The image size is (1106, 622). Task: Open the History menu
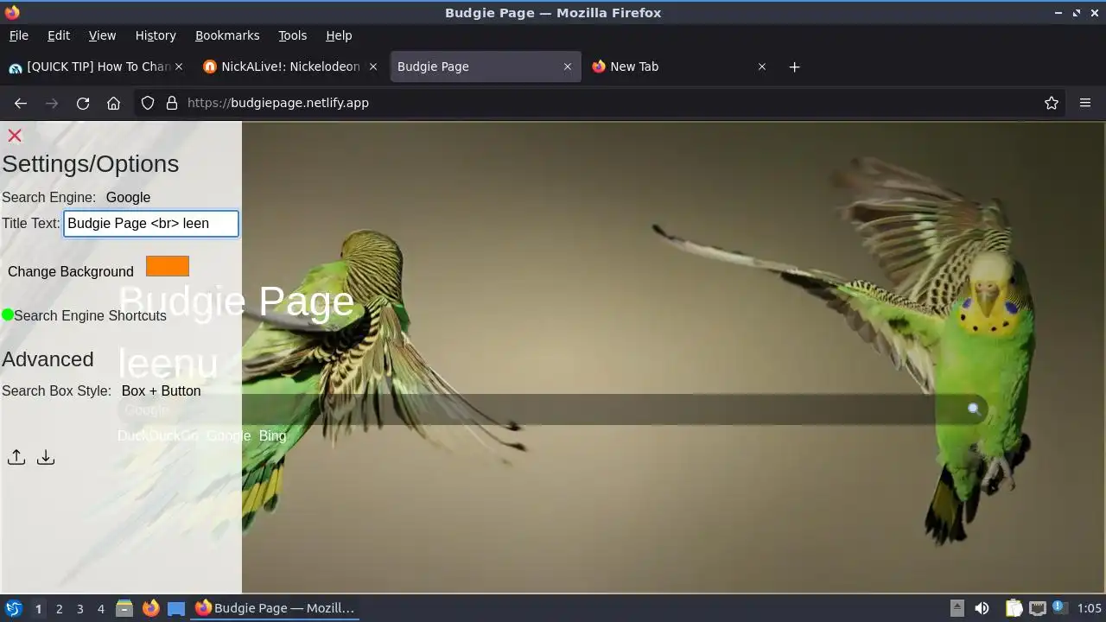click(x=156, y=35)
